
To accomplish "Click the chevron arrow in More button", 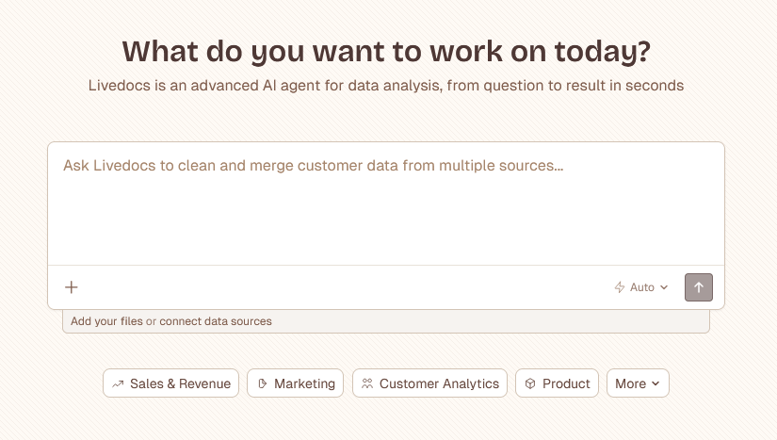I will pyautogui.click(x=656, y=383).
